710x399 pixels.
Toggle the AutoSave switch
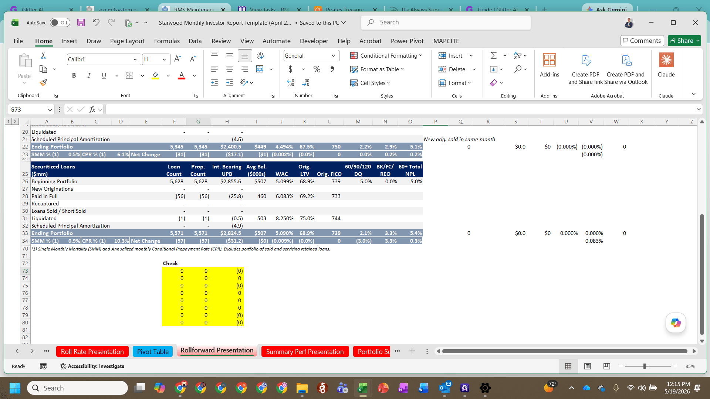point(60,23)
